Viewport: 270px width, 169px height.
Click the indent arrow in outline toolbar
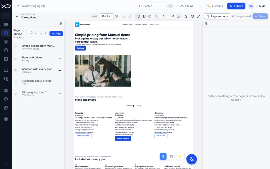click(x=46, y=34)
